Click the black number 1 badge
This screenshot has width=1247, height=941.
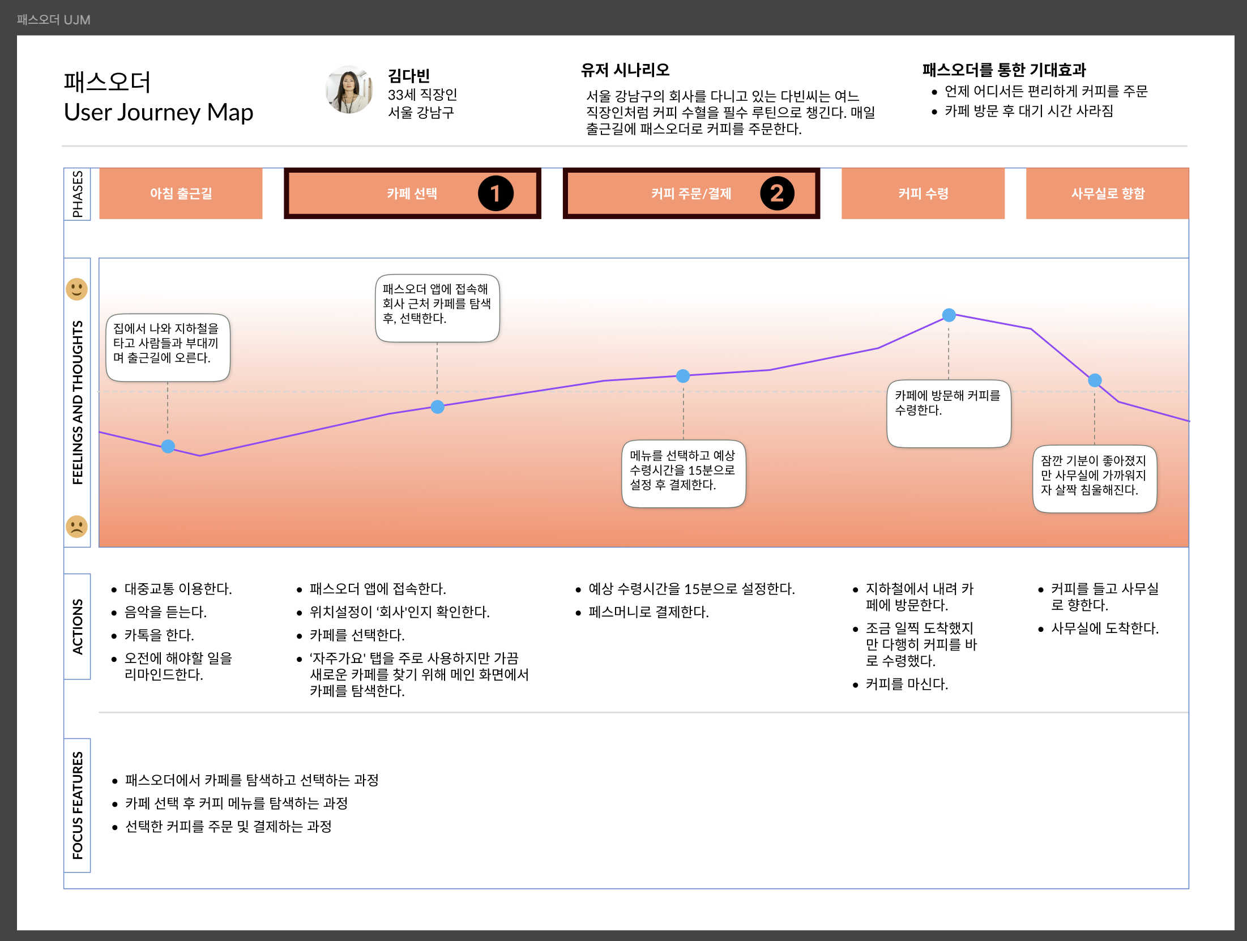click(x=496, y=194)
